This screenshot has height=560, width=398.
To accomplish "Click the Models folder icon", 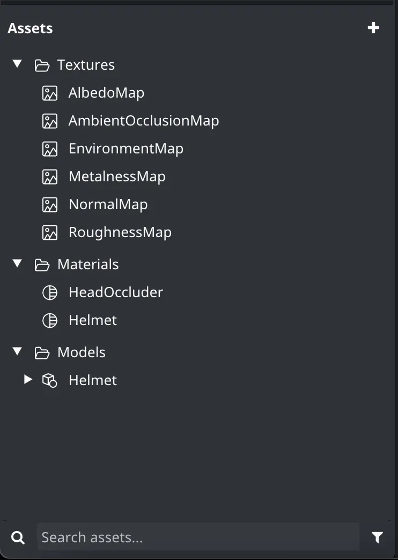I will (42, 353).
